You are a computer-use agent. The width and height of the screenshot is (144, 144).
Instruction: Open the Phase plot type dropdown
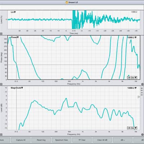[x=15, y=37]
